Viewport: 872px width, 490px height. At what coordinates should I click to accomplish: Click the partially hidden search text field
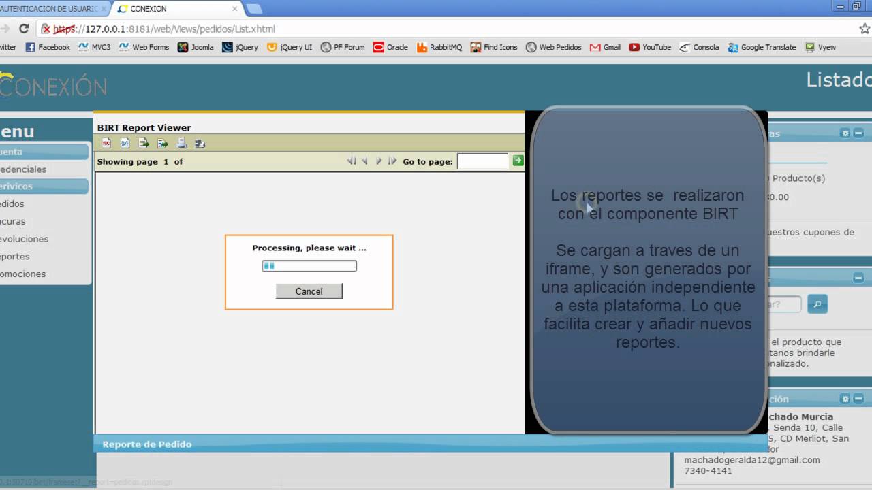pos(783,304)
